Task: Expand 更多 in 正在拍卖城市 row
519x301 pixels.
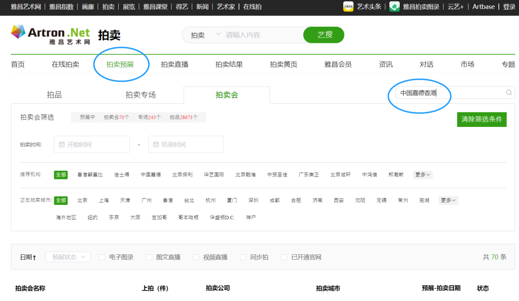Action: 448,201
